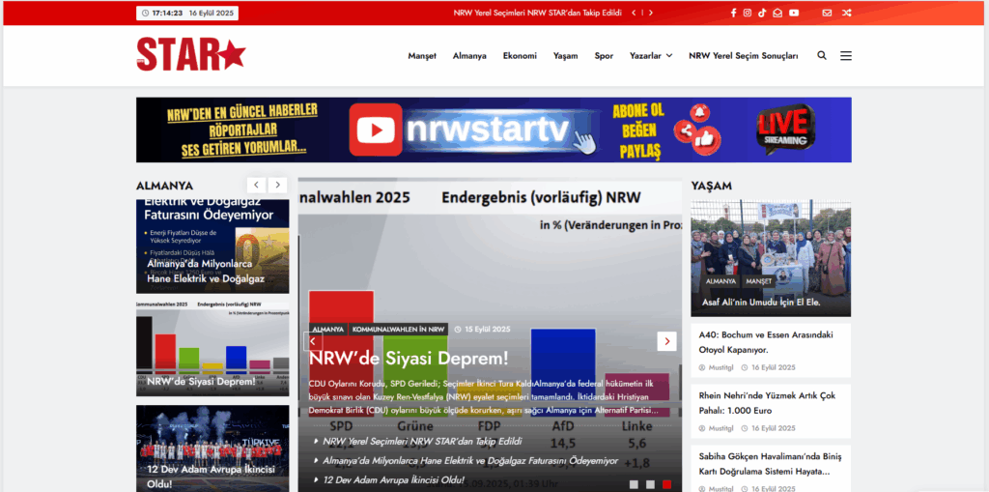Open the Instagram profile icon
This screenshot has width=989, height=492.
(x=747, y=13)
